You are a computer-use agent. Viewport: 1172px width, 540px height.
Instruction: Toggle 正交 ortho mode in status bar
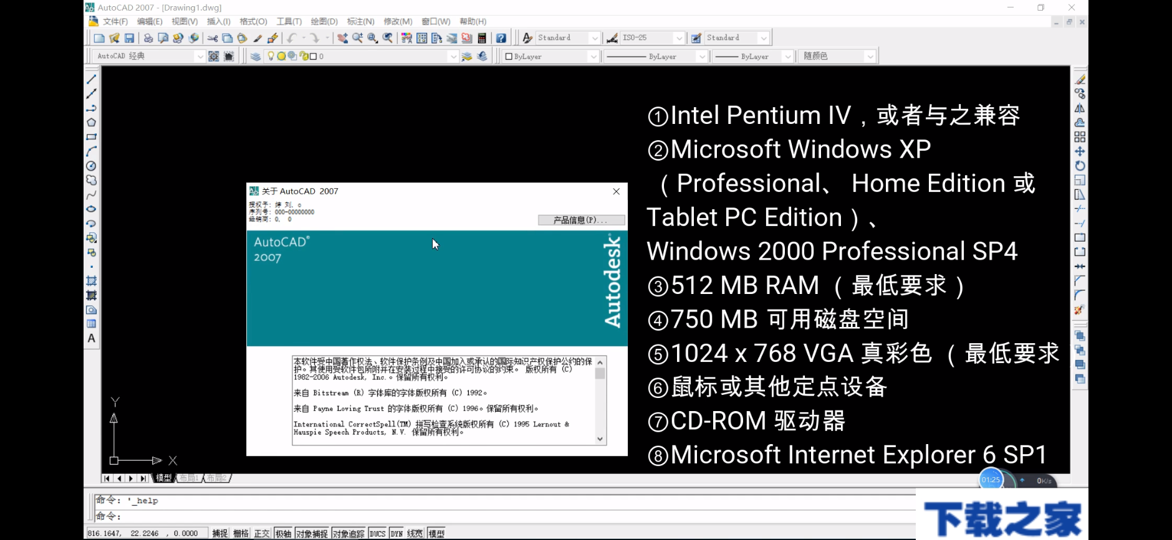point(262,533)
